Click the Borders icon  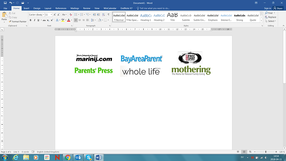(x=105, y=20)
